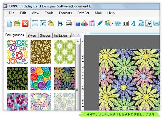Click the WordArt W icon
163x117 pixels.
coord(118,24)
